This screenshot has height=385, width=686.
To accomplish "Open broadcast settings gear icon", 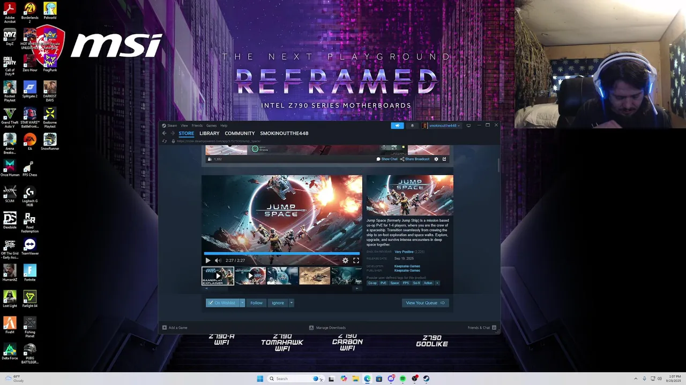I will pyautogui.click(x=436, y=159).
